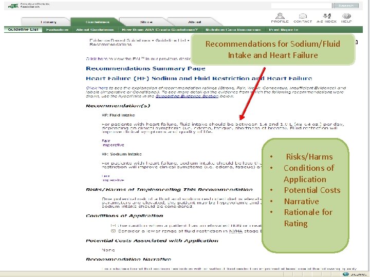The image size is (370, 277).
Task: Click the icon beside 'Consider a lower range'
Action: point(113,231)
